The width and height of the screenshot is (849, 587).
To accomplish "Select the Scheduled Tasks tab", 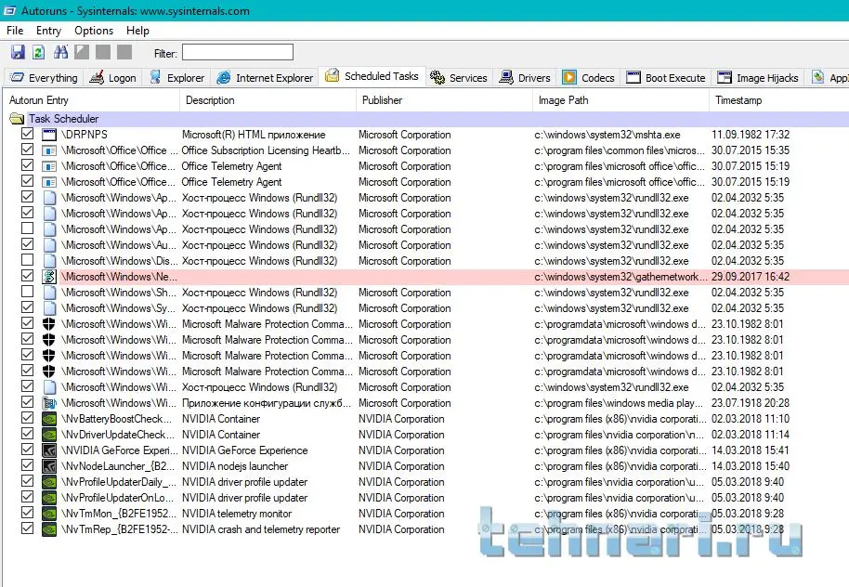I will point(372,76).
